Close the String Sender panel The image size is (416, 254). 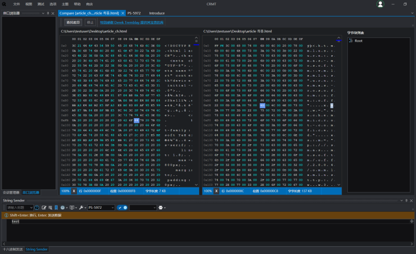click(x=411, y=200)
